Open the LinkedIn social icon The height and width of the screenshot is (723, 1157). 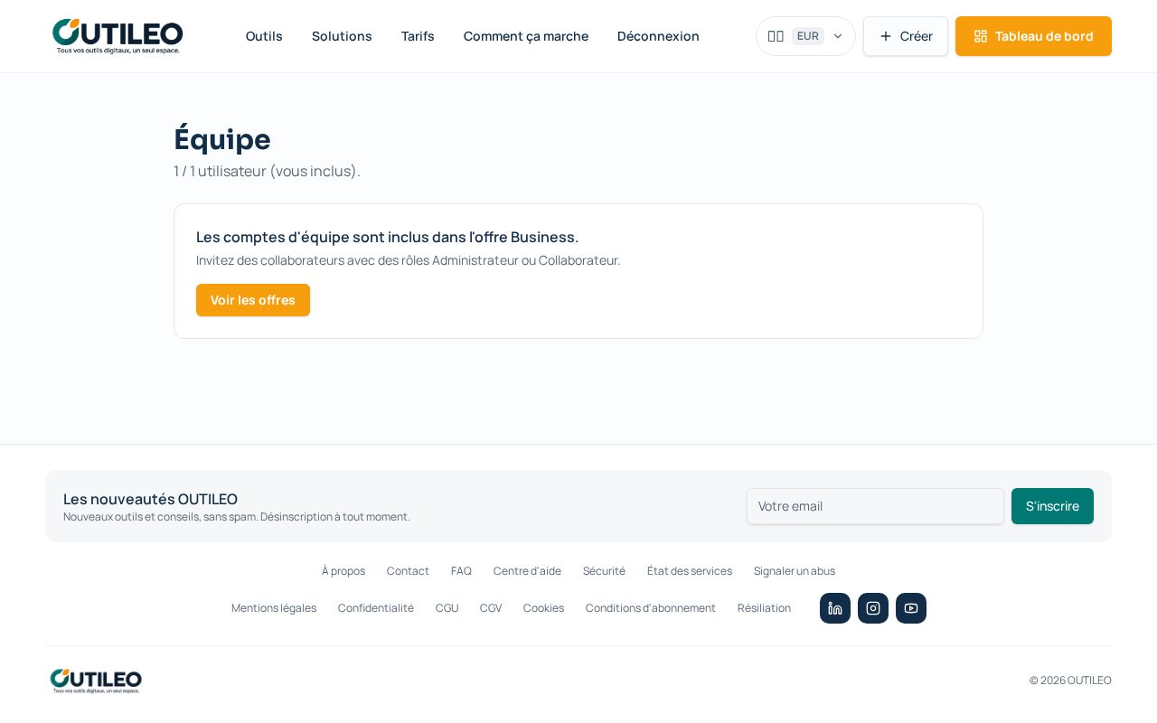[x=835, y=608]
